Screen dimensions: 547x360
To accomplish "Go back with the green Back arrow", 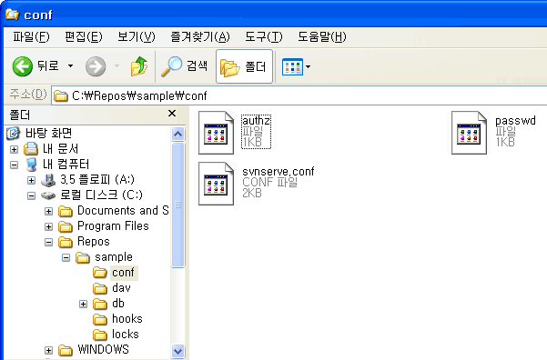I will pos(23,66).
